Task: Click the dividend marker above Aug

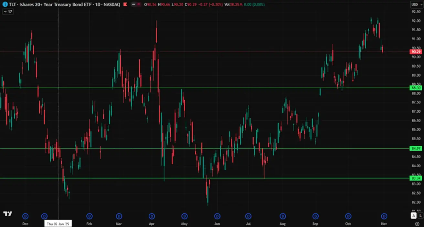Action: (x=283, y=216)
